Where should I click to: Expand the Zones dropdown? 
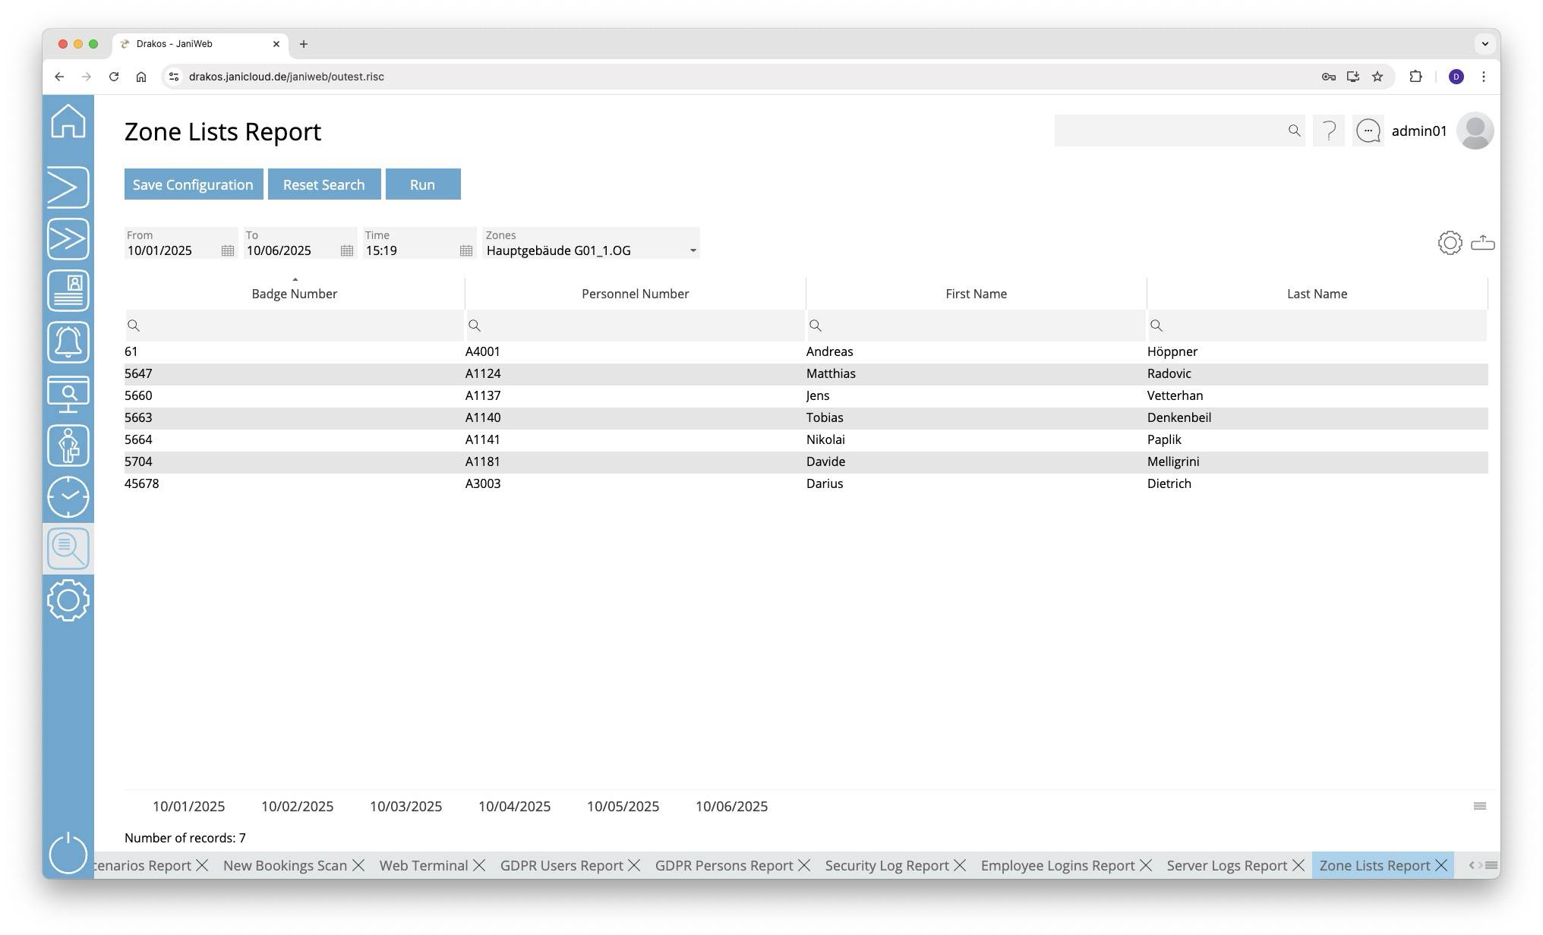point(693,250)
